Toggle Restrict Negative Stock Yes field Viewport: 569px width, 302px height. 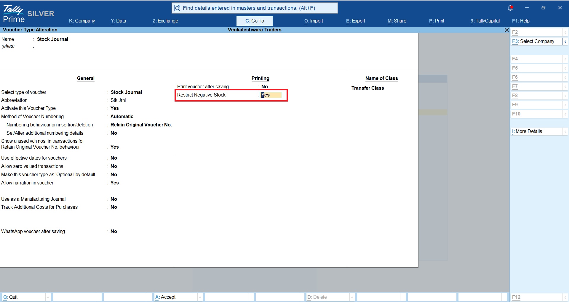tap(271, 95)
